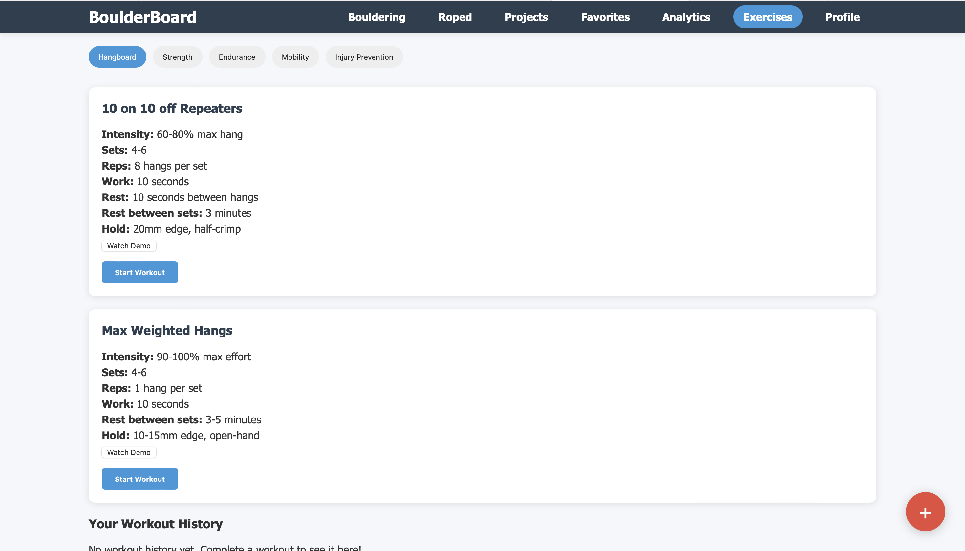Open the Profile page
Screen dimensions: 965x551
click(x=842, y=17)
